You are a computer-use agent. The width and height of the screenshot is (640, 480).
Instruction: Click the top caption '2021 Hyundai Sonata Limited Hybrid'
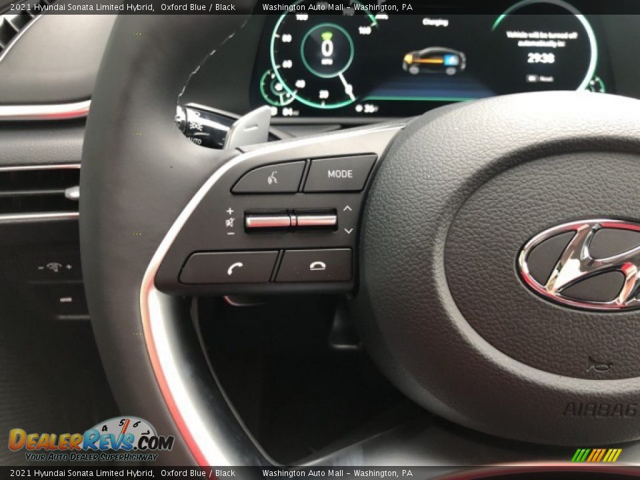[x=82, y=7]
